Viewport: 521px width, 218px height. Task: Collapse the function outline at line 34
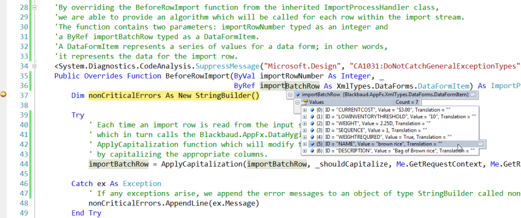(34, 66)
